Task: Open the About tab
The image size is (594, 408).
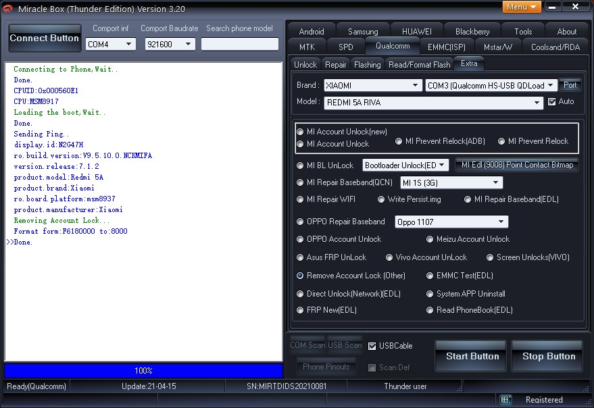Action: (x=566, y=32)
